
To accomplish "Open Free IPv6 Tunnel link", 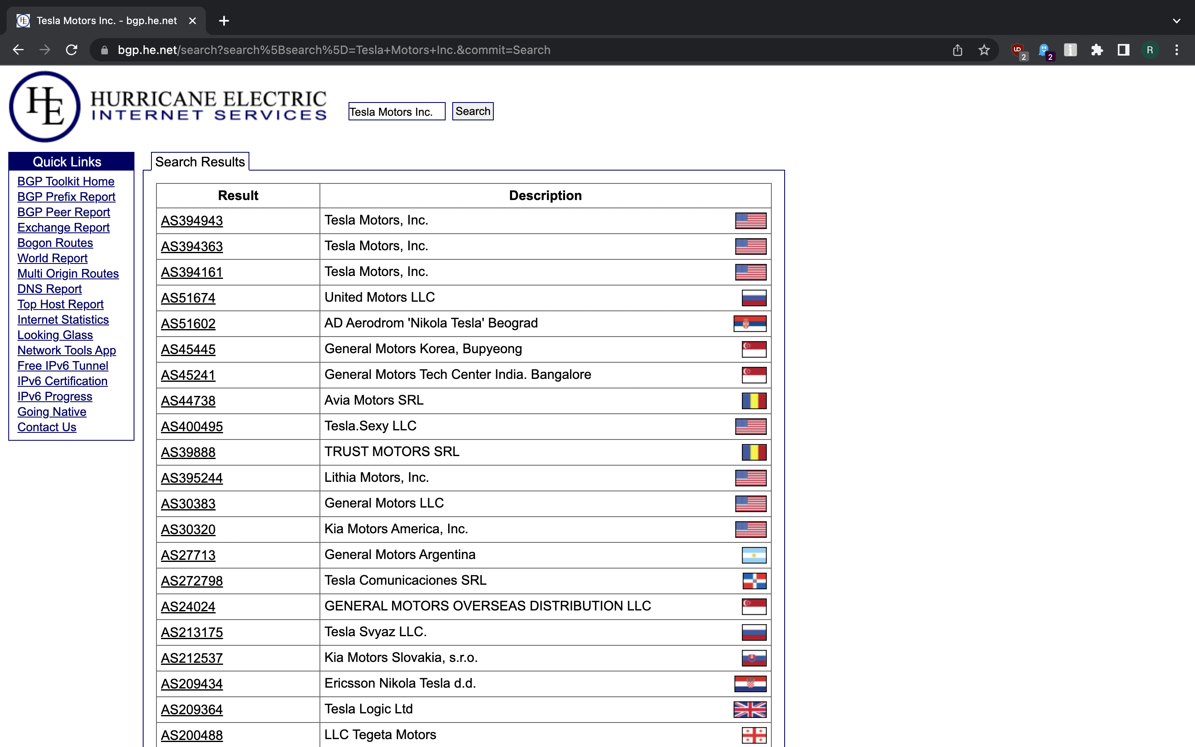I will point(63,366).
